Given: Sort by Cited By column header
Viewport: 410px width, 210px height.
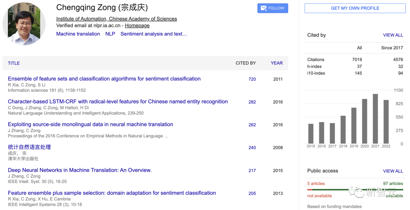Looking at the screenshot, I should point(246,63).
